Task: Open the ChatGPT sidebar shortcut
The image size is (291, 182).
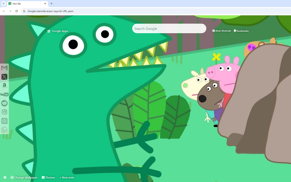Action: (x=4, y=121)
